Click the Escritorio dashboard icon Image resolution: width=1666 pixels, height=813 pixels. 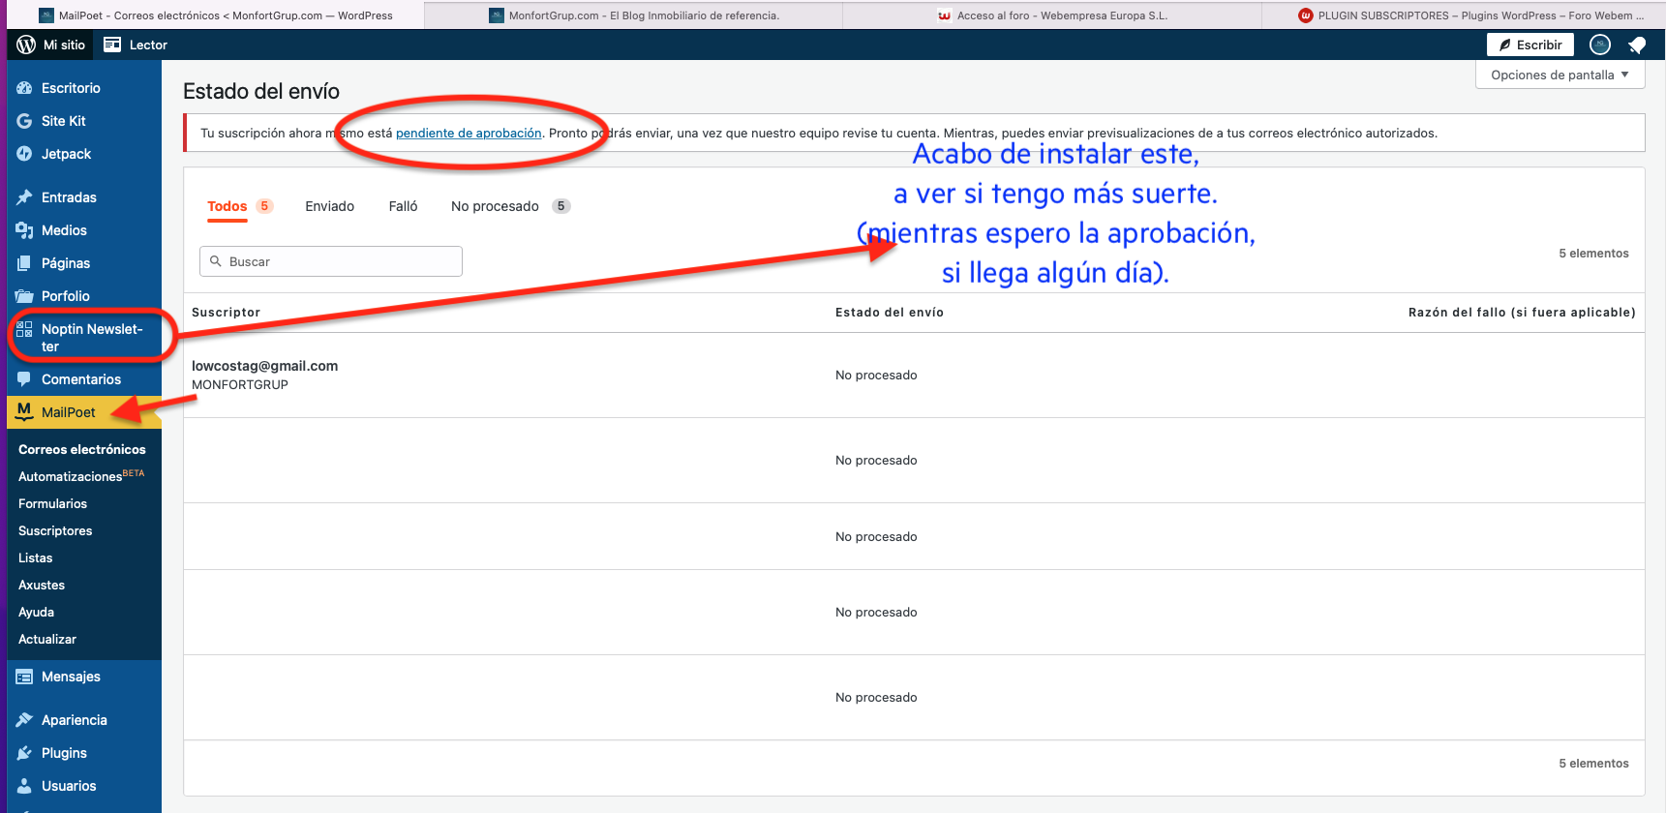[24, 88]
